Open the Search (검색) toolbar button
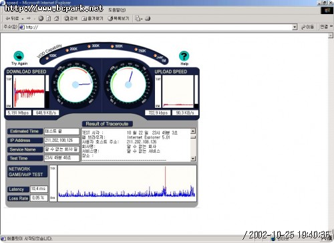The height and width of the screenshot is (243, 334). click(71, 19)
